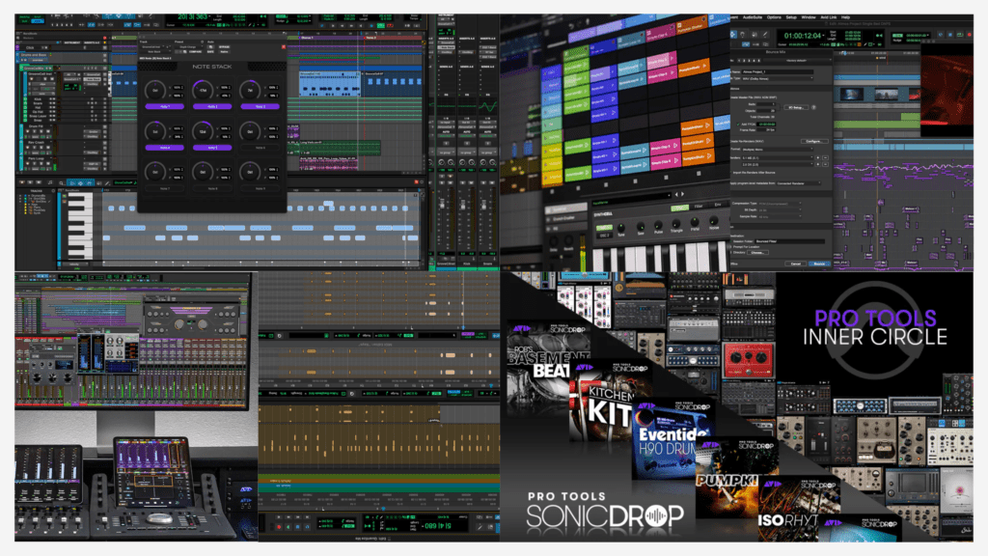Adjust the Tune knob in SynthCell
The image size is (988, 556).
point(621,228)
